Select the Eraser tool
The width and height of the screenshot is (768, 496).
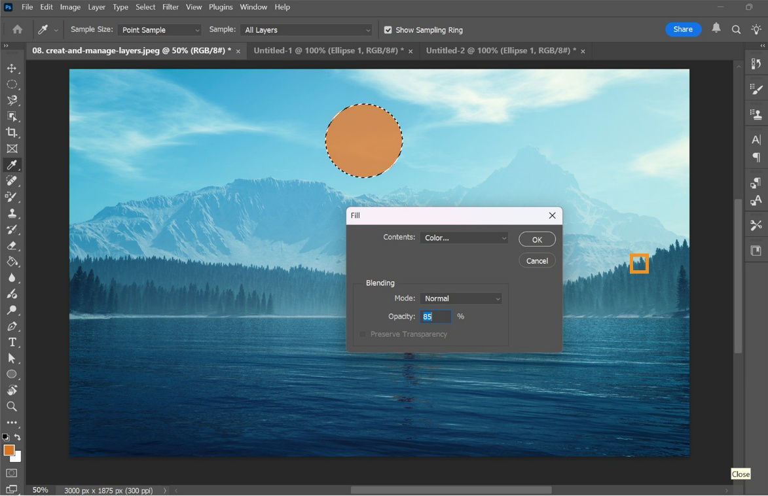pyautogui.click(x=12, y=245)
